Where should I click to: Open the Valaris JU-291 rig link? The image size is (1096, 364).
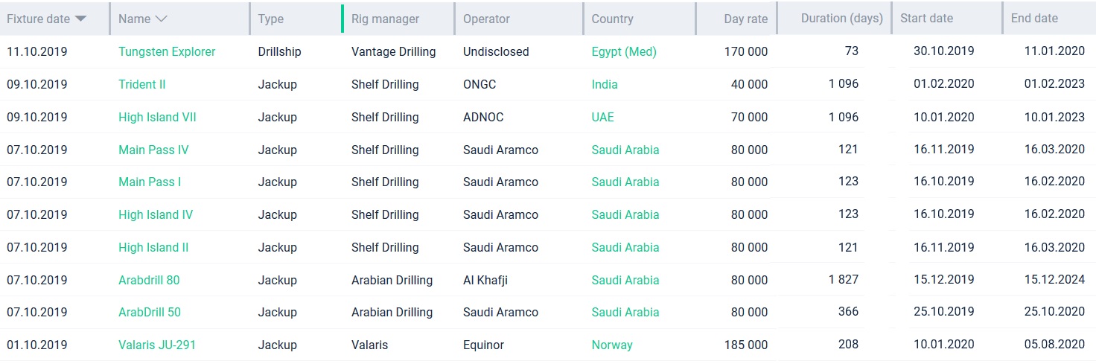tap(157, 345)
